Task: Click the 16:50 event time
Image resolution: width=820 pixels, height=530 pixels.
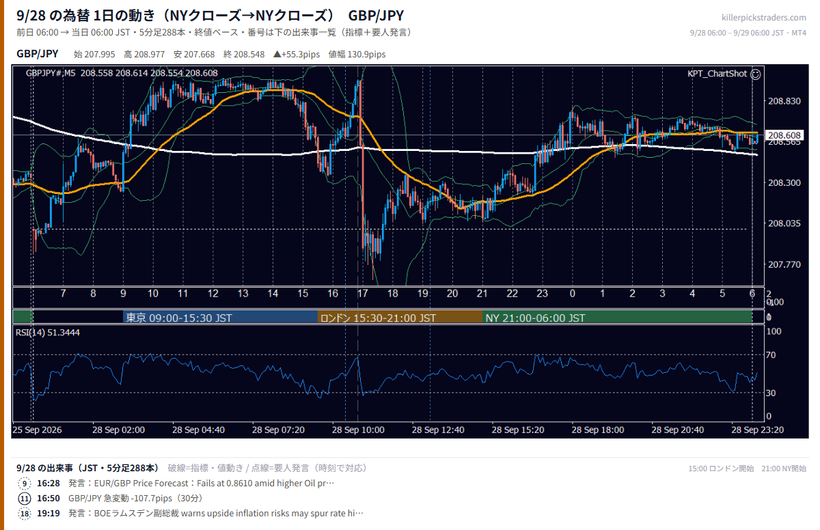Action: [x=49, y=499]
